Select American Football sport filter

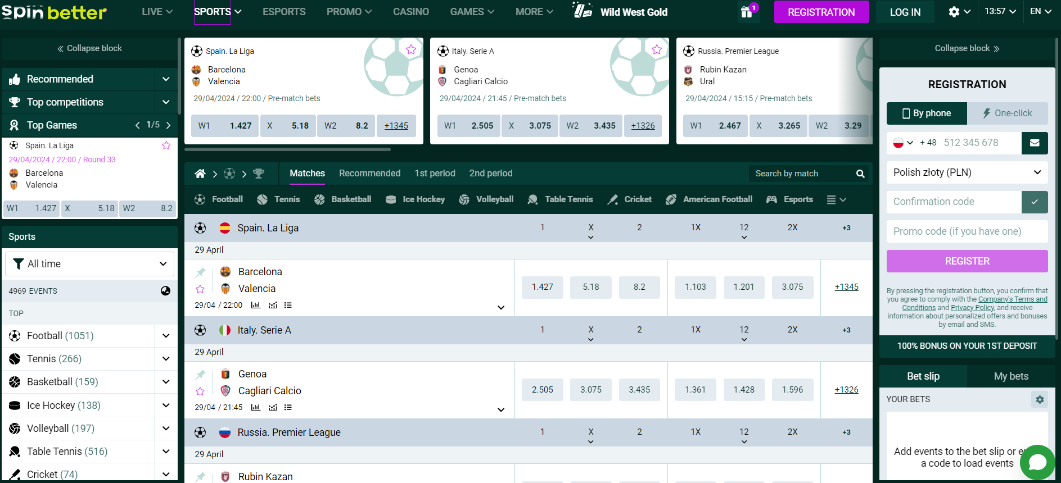pos(709,199)
